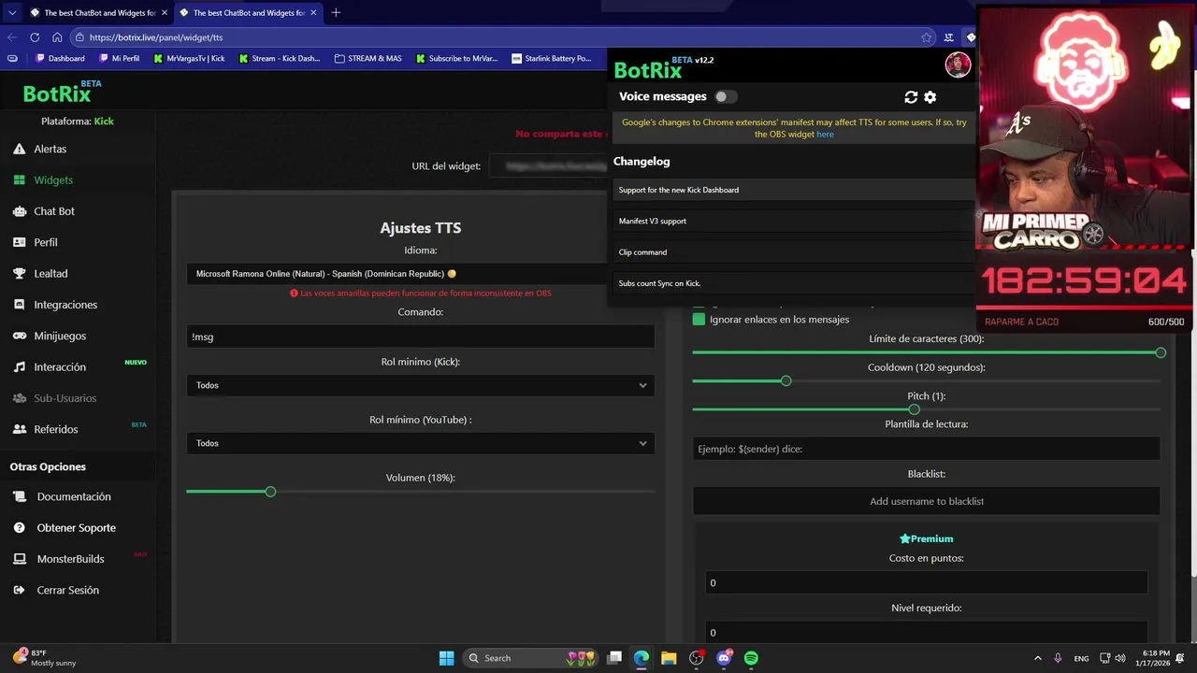Click Cerrar Sesión logout icon
This screenshot has width=1197, height=673.
pyautogui.click(x=19, y=590)
